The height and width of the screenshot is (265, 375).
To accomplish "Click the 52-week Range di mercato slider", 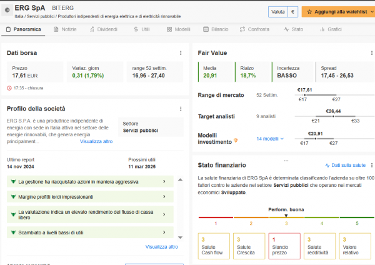I will coord(334,95).
